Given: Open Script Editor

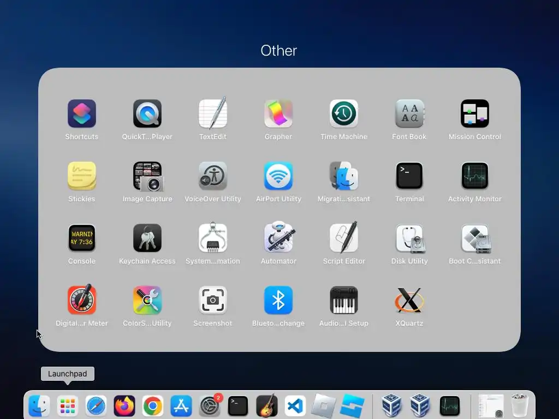Looking at the screenshot, I should click(344, 238).
